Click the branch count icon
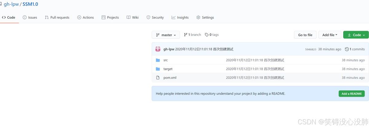Viewport: 369px width, 128px height. [x=185, y=35]
